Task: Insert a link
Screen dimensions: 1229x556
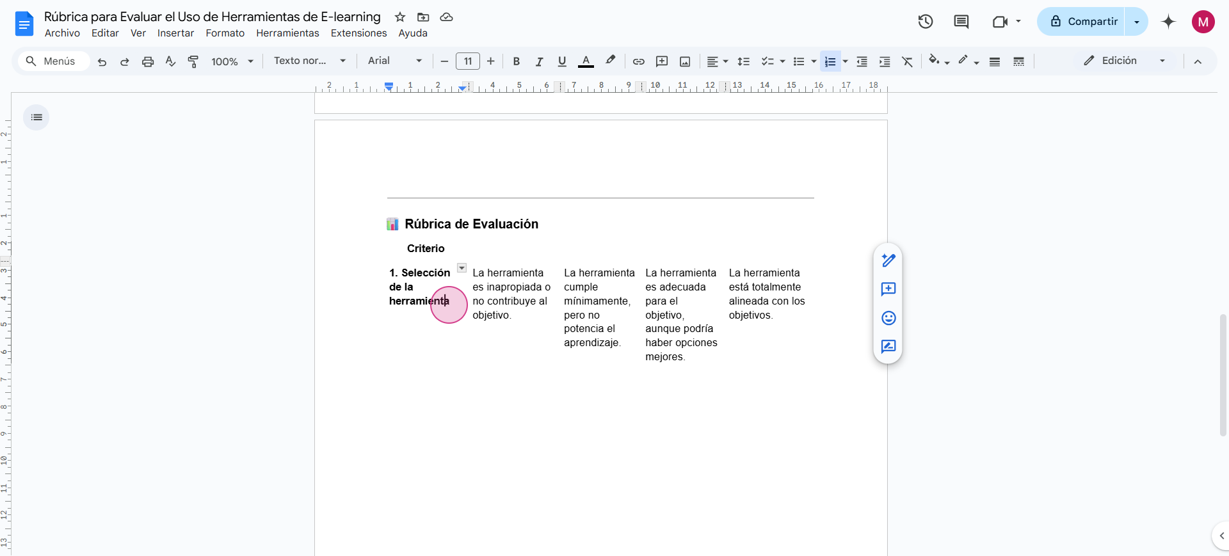Action: pos(639,61)
